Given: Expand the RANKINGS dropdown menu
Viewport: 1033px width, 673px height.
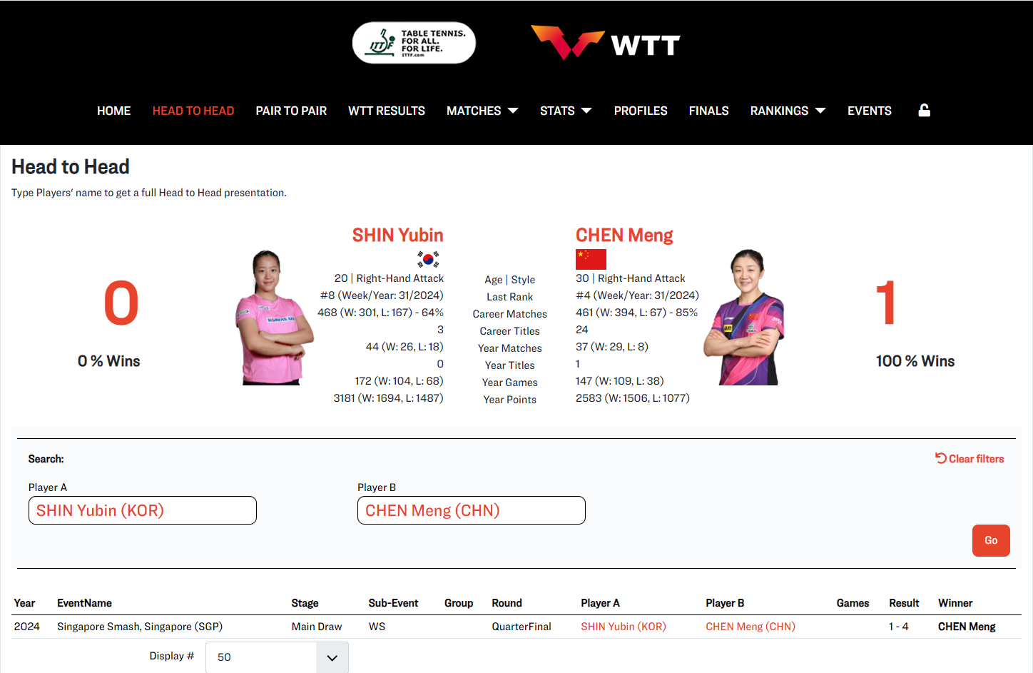Looking at the screenshot, I should [x=788, y=111].
